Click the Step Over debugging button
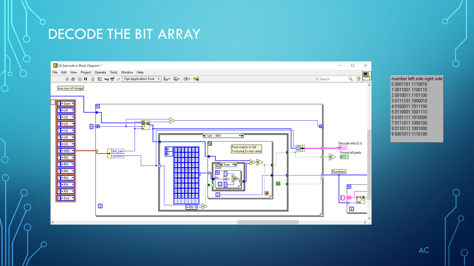This screenshot has height=266, width=474. click(x=112, y=79)
